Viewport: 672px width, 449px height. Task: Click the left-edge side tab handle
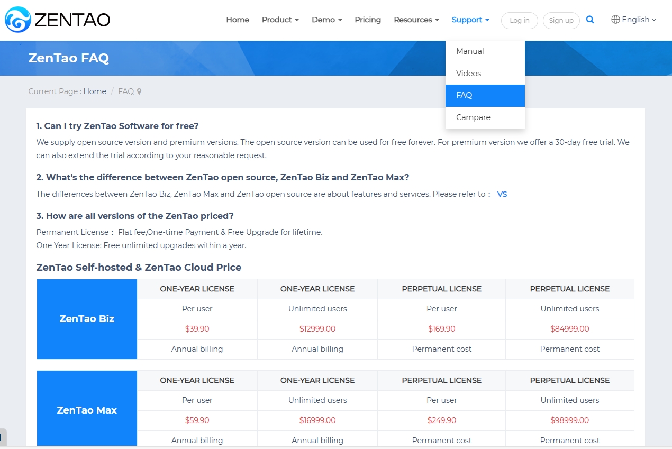tap(3, 437)
